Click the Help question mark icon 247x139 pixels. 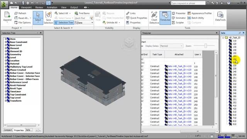228,3
